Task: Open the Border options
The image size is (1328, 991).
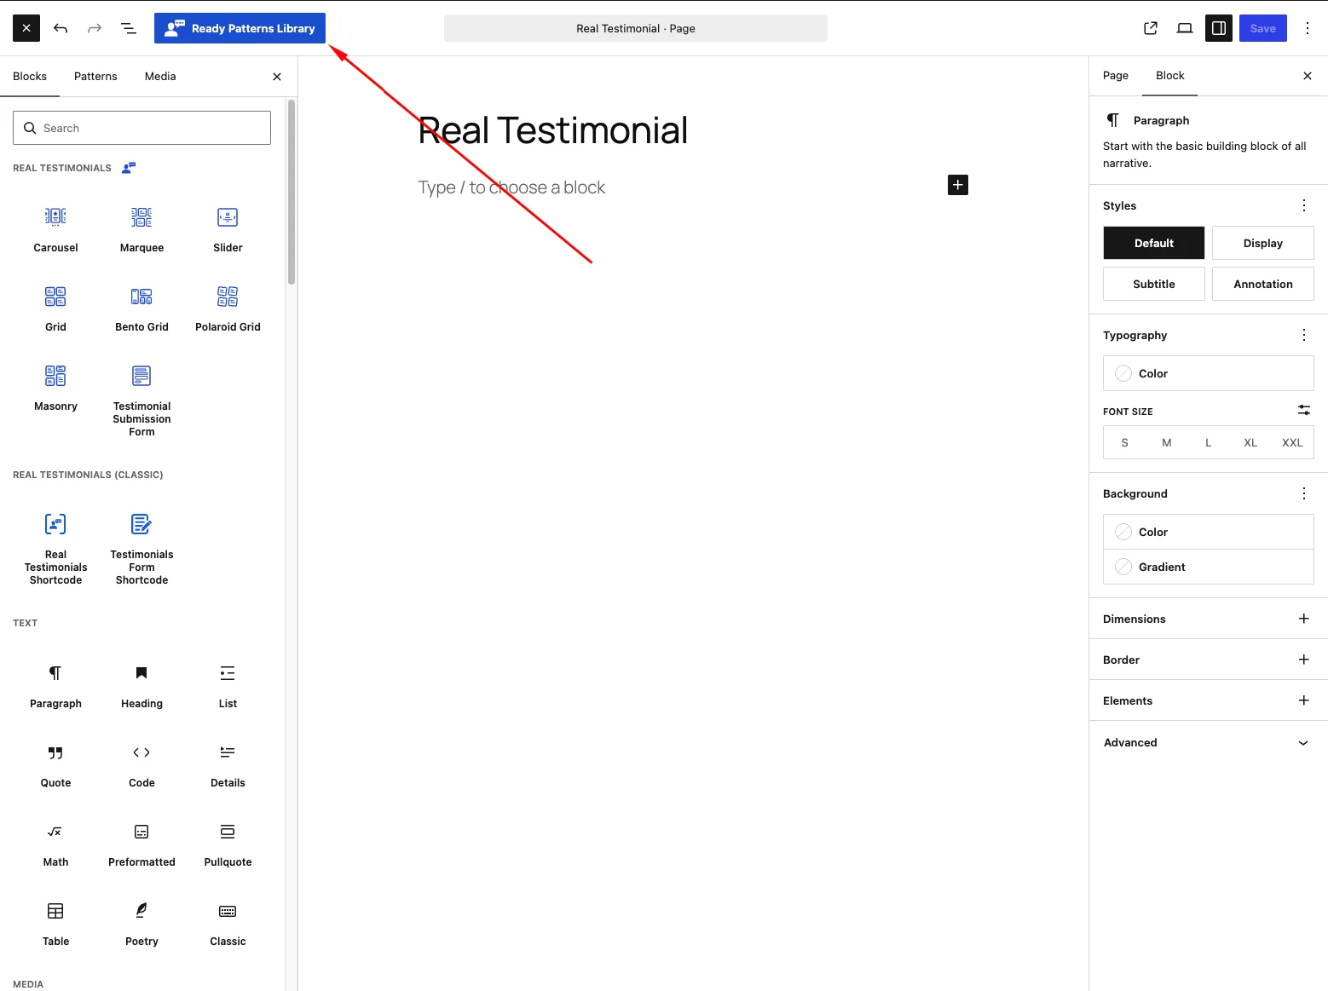Action: click(1209, 660)
